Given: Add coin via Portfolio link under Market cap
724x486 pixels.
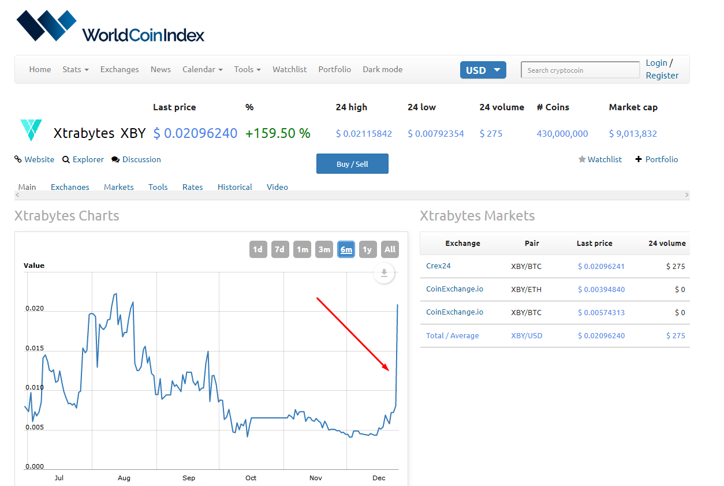Looking at the screenshot, I should click(662, 159).
